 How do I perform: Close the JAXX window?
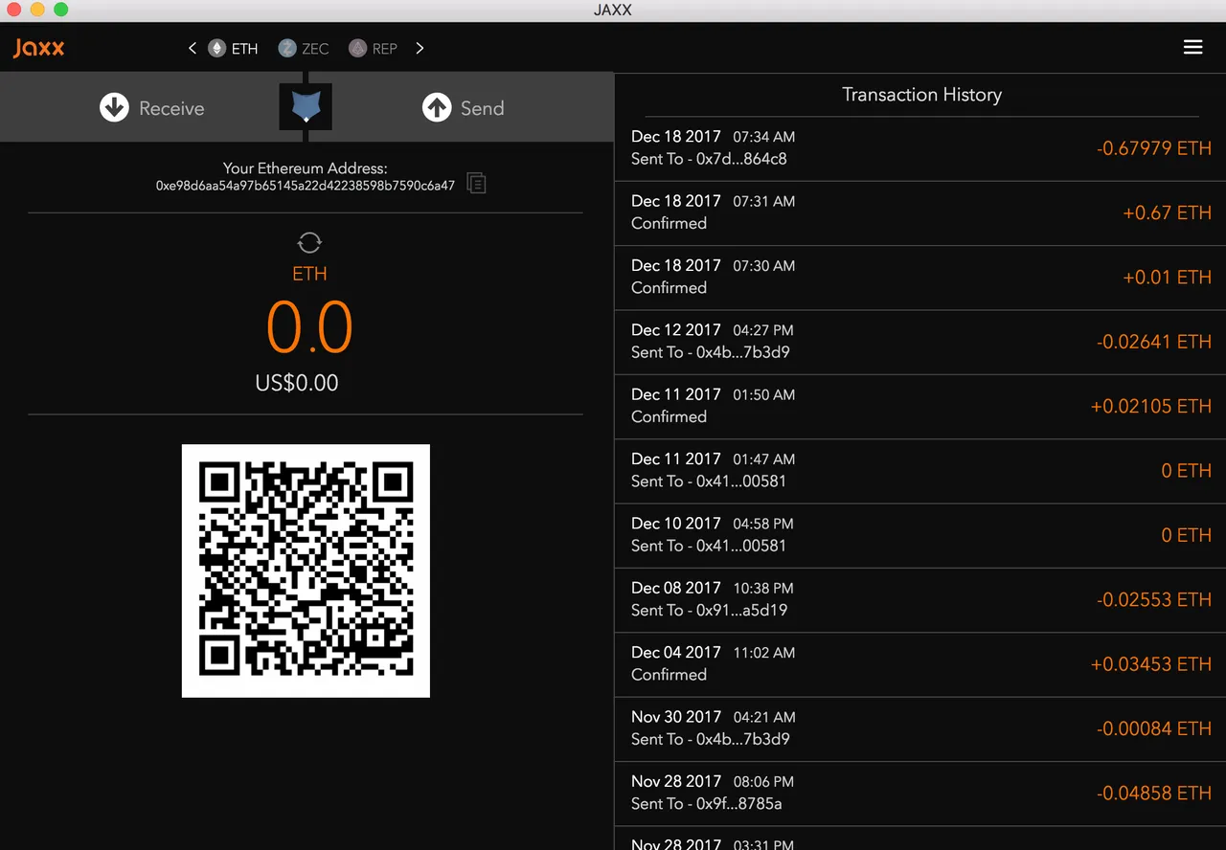pos(13,10)
